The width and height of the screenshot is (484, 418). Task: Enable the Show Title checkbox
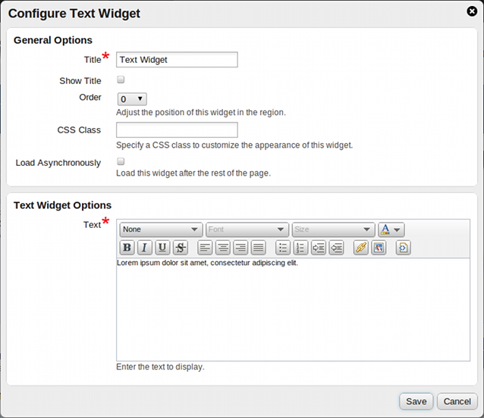(121, 80)
